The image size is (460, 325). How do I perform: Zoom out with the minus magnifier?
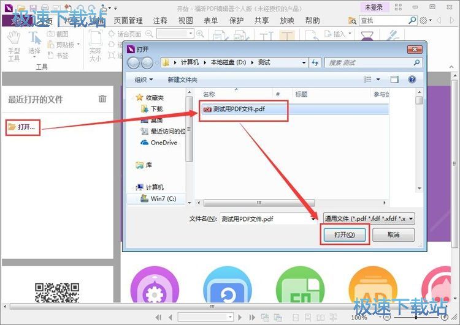click(x=149, y=34)
